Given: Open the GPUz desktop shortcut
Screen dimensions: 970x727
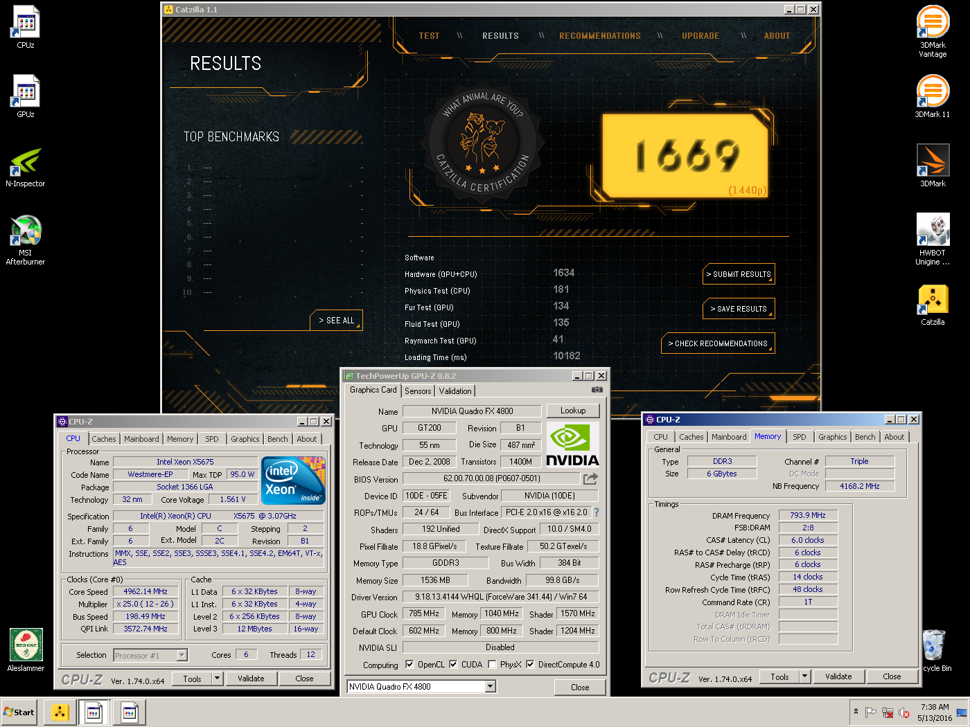Looking at the screenshot, I should [26, 97].
